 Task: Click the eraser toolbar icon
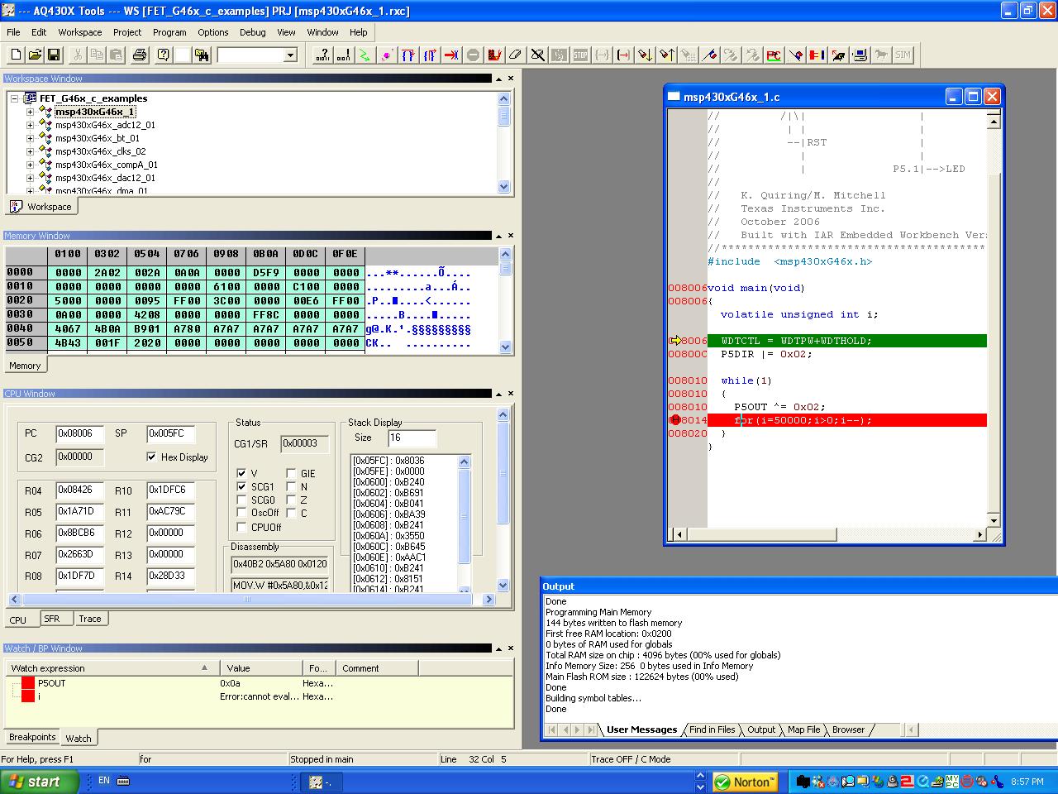(x=516, y=55)
